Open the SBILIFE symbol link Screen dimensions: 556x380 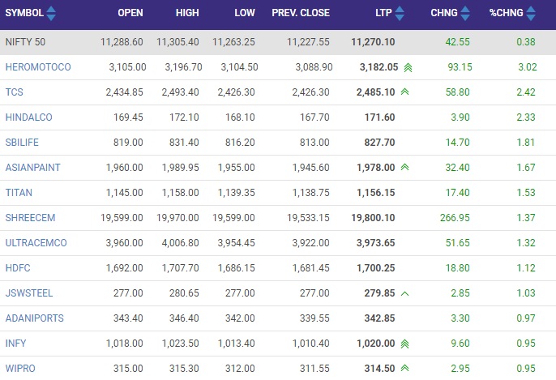22,143
